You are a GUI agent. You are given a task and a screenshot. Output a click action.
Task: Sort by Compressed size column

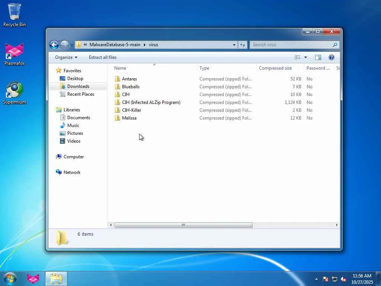click(x=280, y=68)
